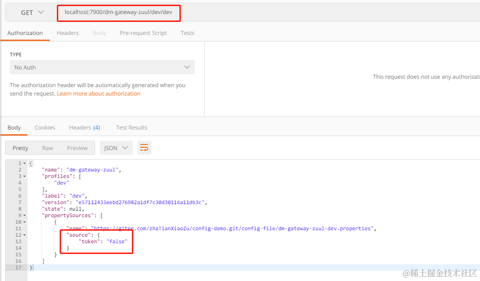The width and height of the screenshot is (480, 281).
Task: Open the Pre-request Script tab
Action: coord(143,33)
